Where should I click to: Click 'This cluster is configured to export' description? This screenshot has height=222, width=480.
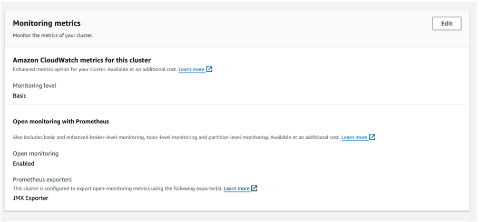point(117,188)
